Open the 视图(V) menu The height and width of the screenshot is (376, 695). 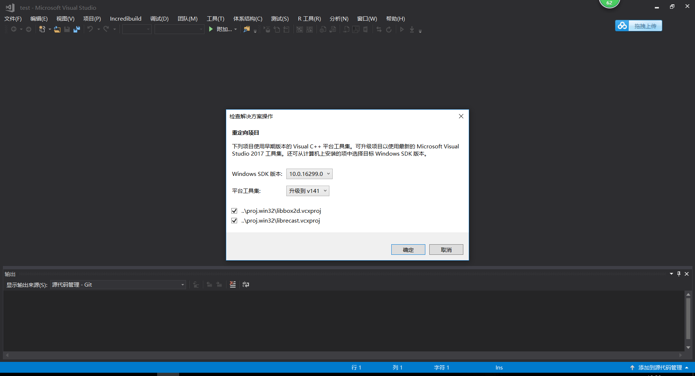(66, 18)
